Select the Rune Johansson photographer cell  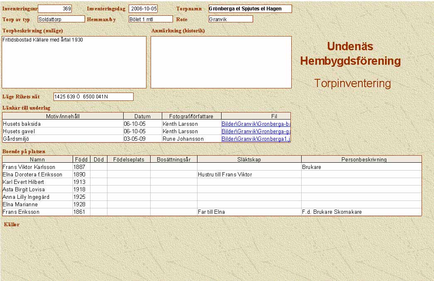(191, 139)
